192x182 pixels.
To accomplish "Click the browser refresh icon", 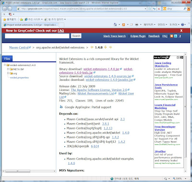I will coord(154,9).
